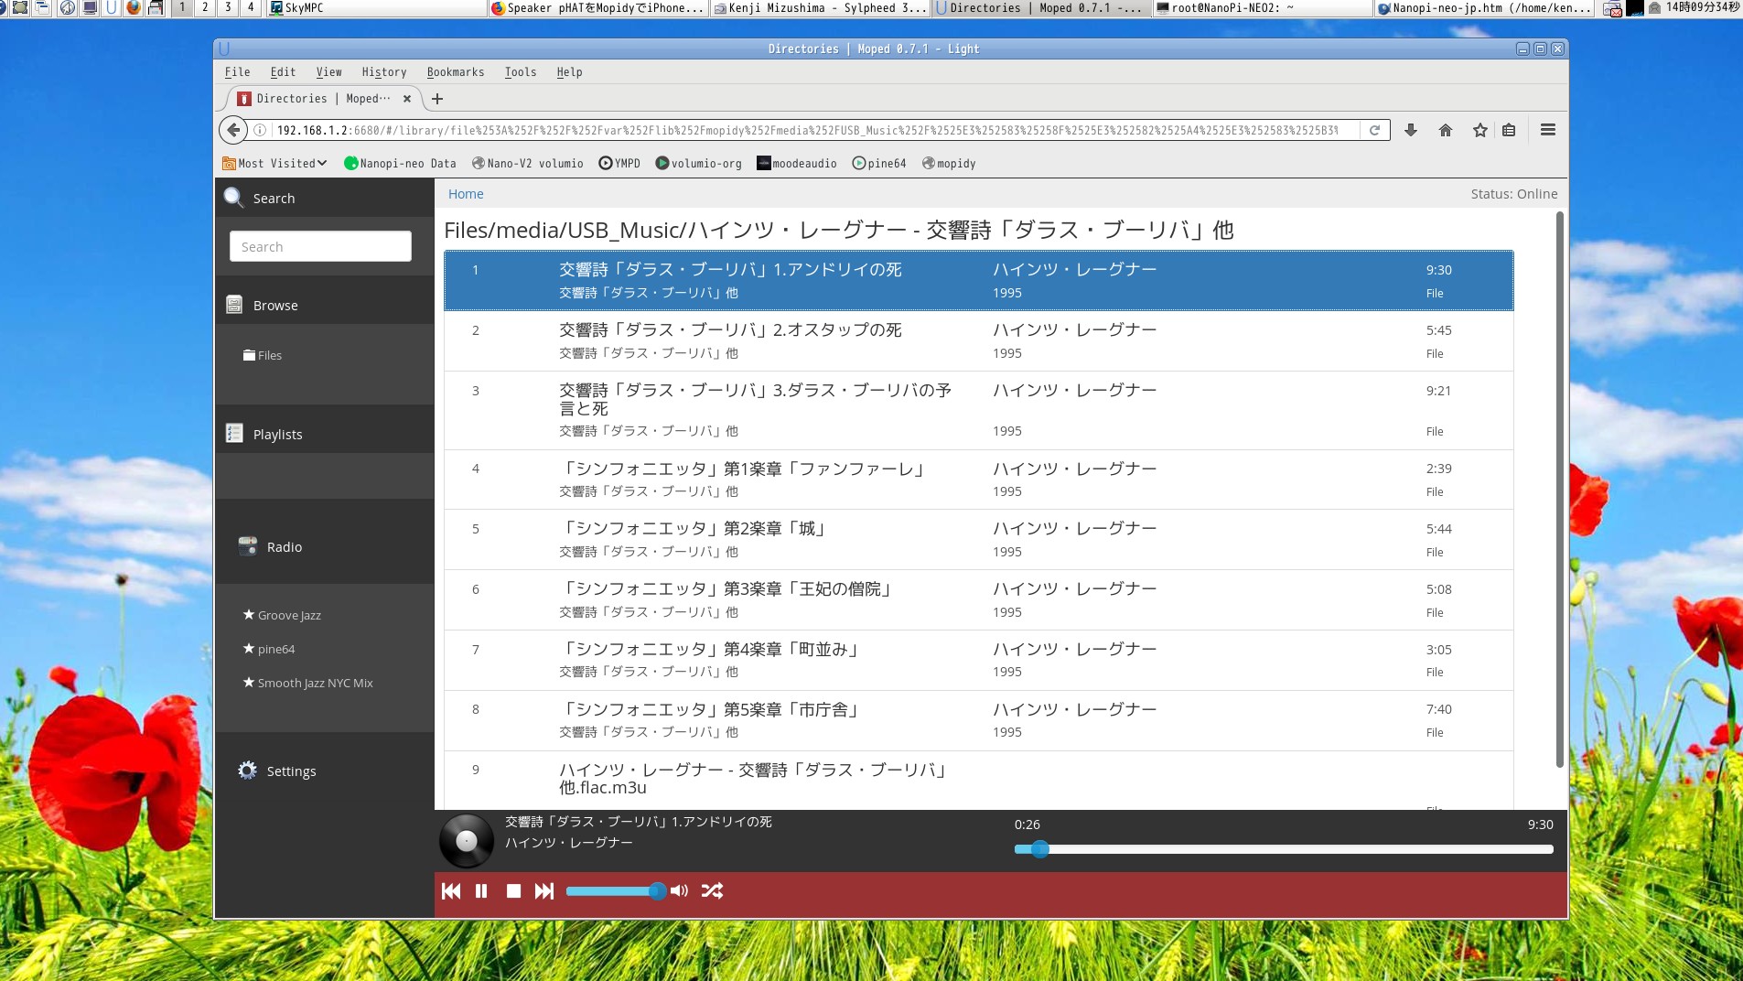Toggle shuffle mode in player bar

pyautogui.click(x=712, y=891)
